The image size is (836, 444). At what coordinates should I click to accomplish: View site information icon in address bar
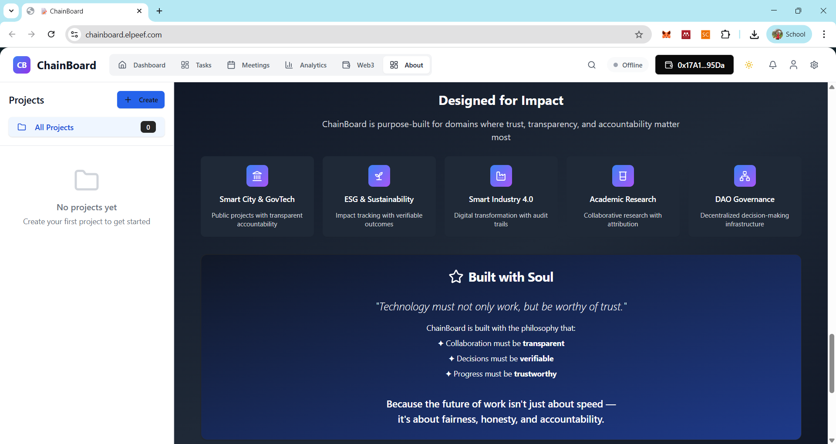coord(75,34)
